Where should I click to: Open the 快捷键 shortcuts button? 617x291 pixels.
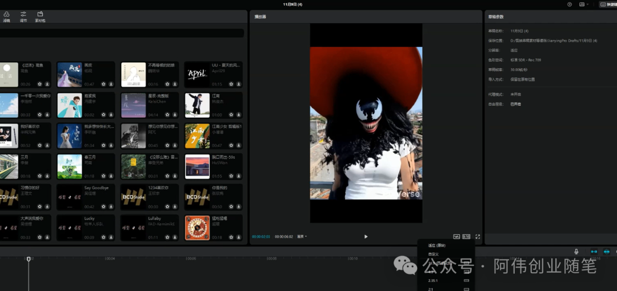608,5
